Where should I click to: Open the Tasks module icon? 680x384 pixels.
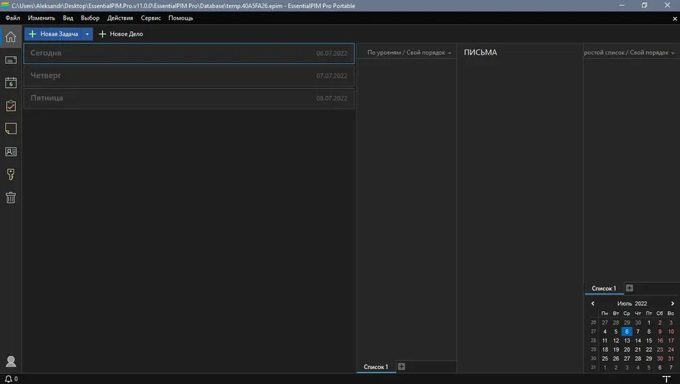coord(11,106)
